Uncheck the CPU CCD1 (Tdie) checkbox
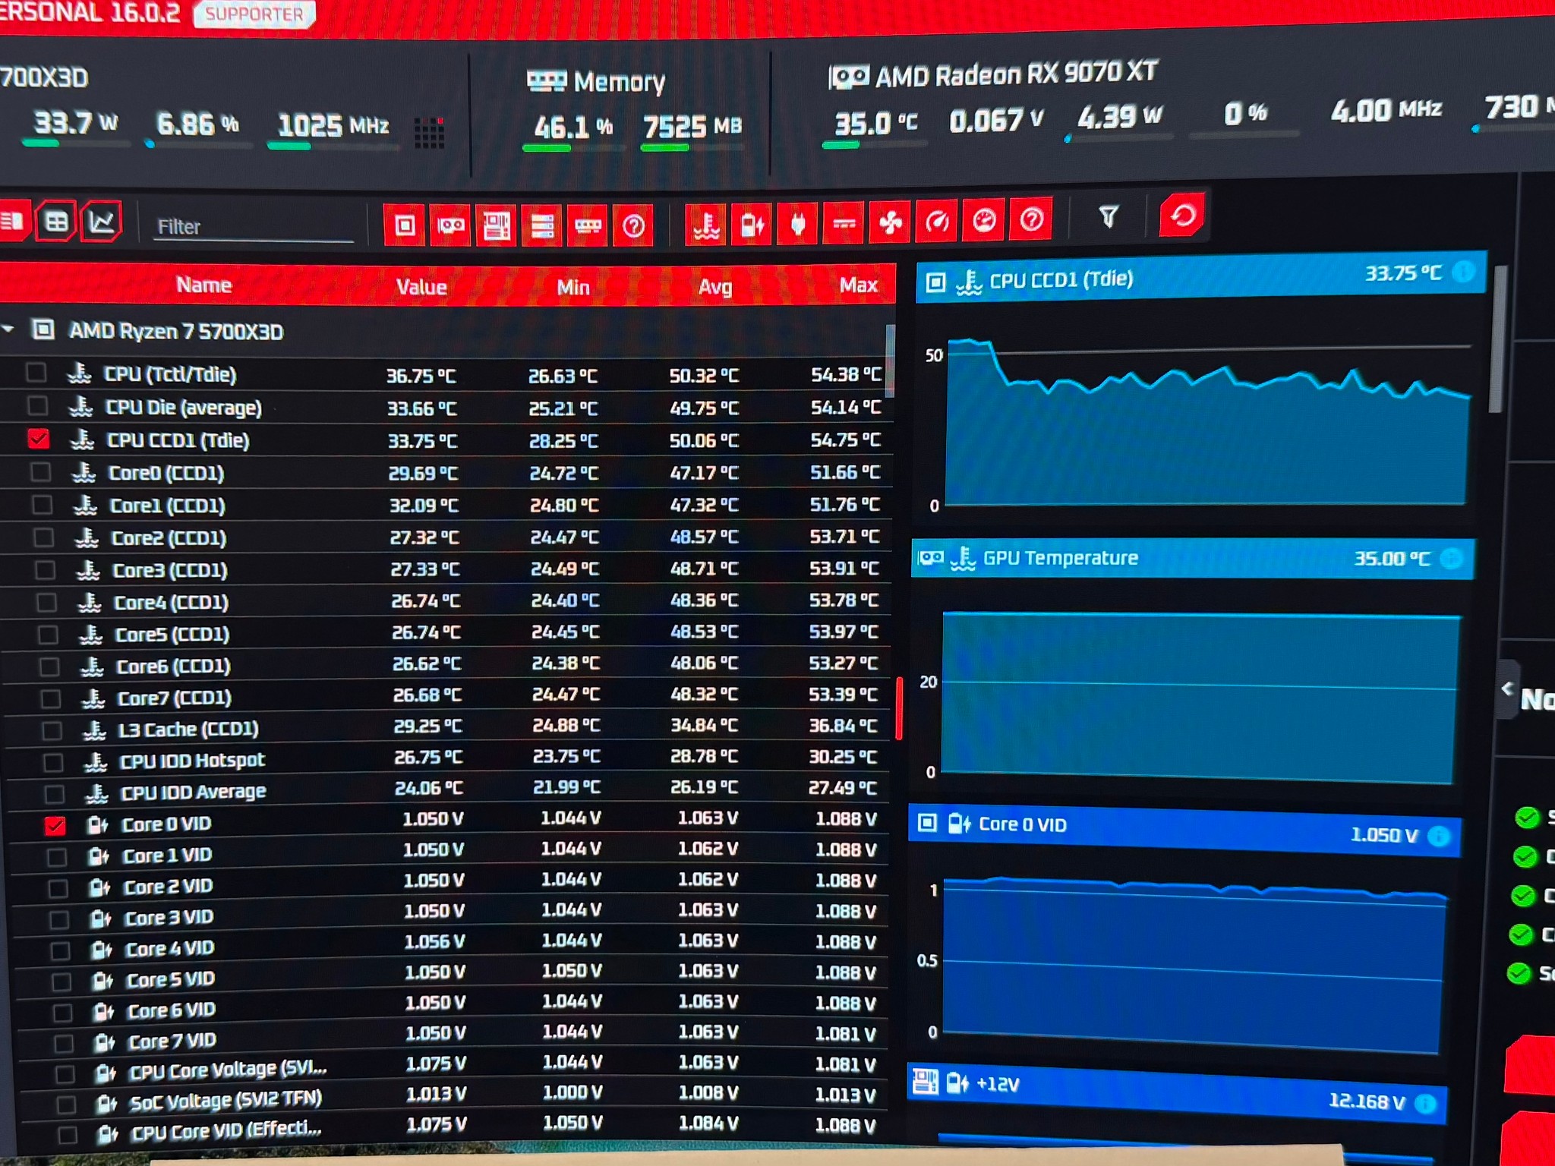This screenshot has width=1555, height=1166. [38, 439]
